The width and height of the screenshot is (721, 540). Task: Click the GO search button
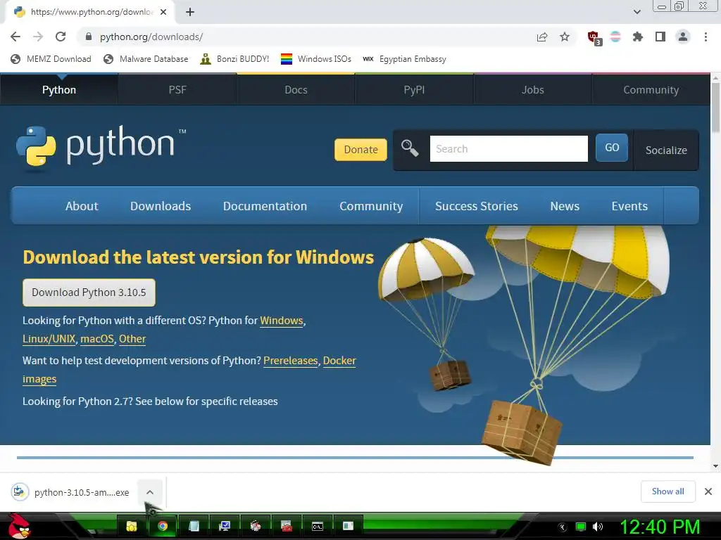click(x=612, y=148)
